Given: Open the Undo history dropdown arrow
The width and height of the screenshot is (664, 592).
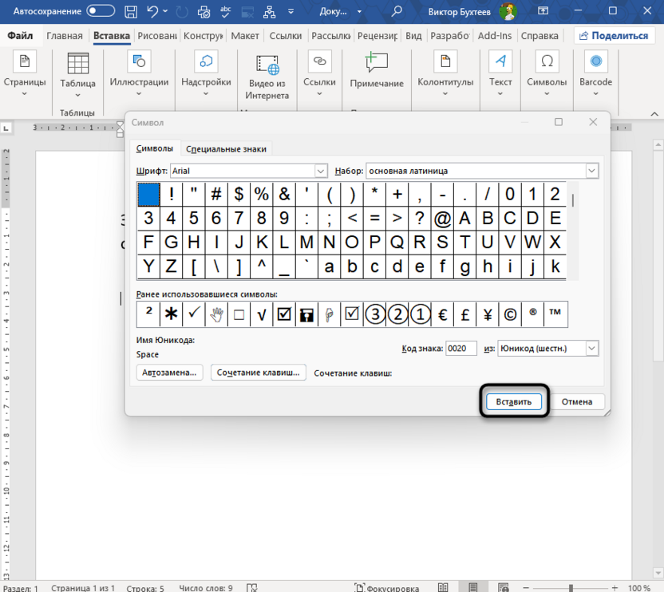Looking at the screenshot, I should (165, 11).
